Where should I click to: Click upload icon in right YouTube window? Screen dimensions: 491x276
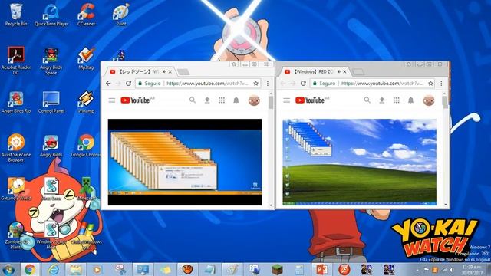(x=382, y=100)
